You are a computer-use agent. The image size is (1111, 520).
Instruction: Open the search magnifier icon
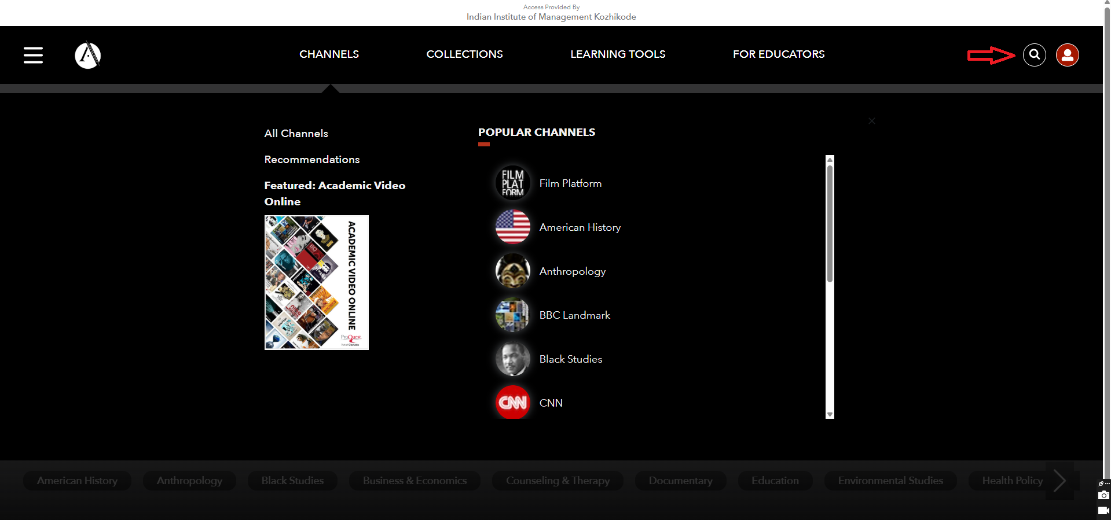click(x=1034, y=55)
